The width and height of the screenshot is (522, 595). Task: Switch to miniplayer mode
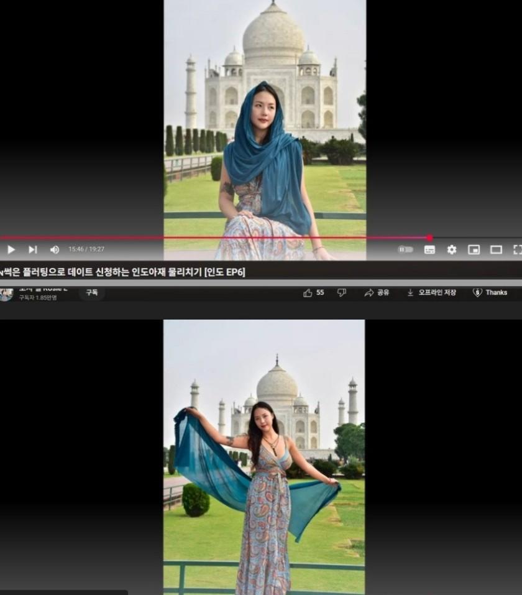coord(474,249)
